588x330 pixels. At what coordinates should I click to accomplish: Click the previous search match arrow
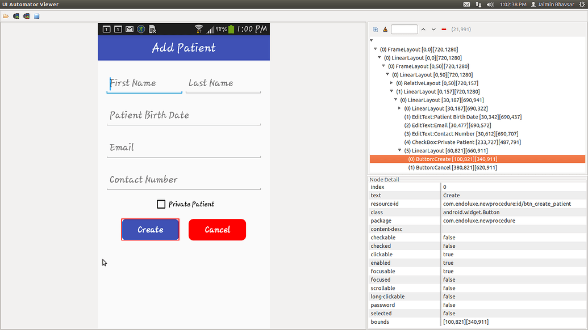[x=423, y=29]
